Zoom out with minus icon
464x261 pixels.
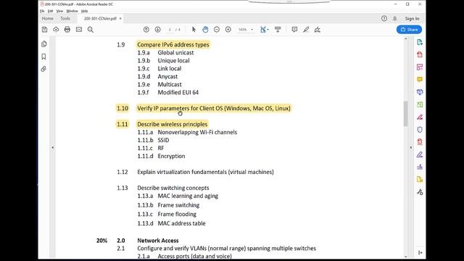217,30
